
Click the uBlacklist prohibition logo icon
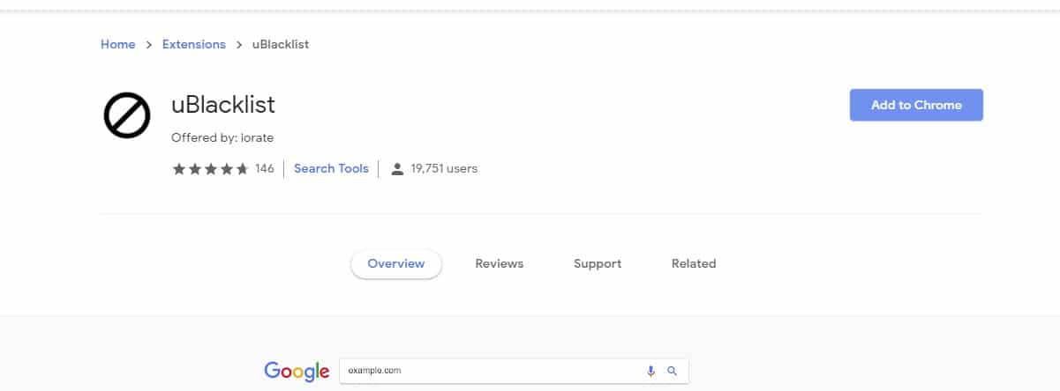pos(126,114)
